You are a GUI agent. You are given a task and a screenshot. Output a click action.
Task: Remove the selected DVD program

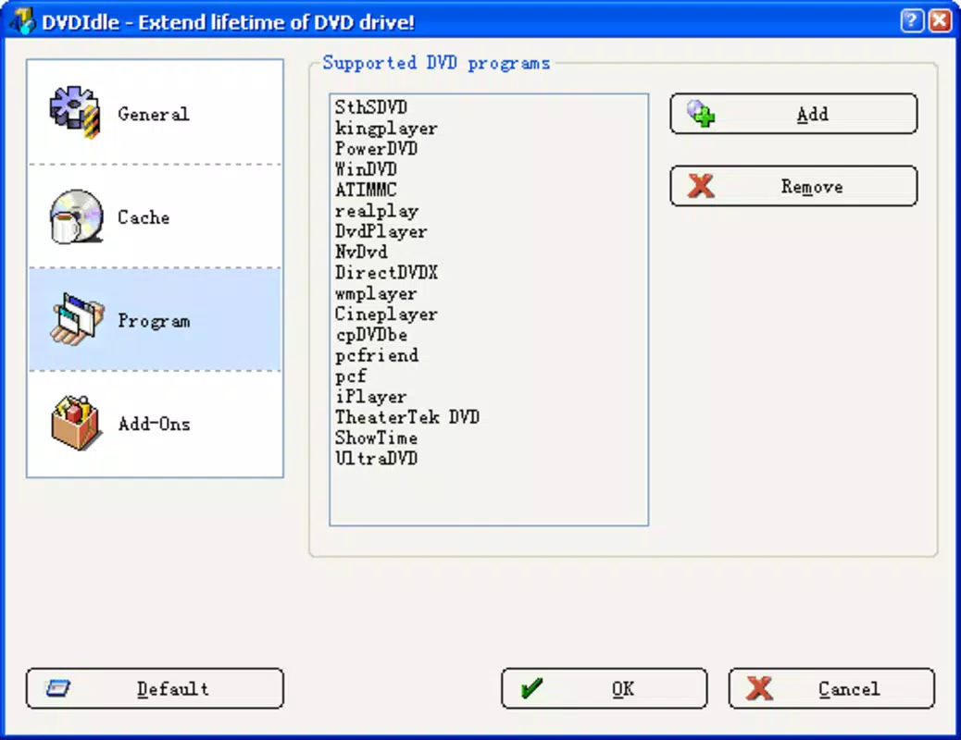point(793,186)
